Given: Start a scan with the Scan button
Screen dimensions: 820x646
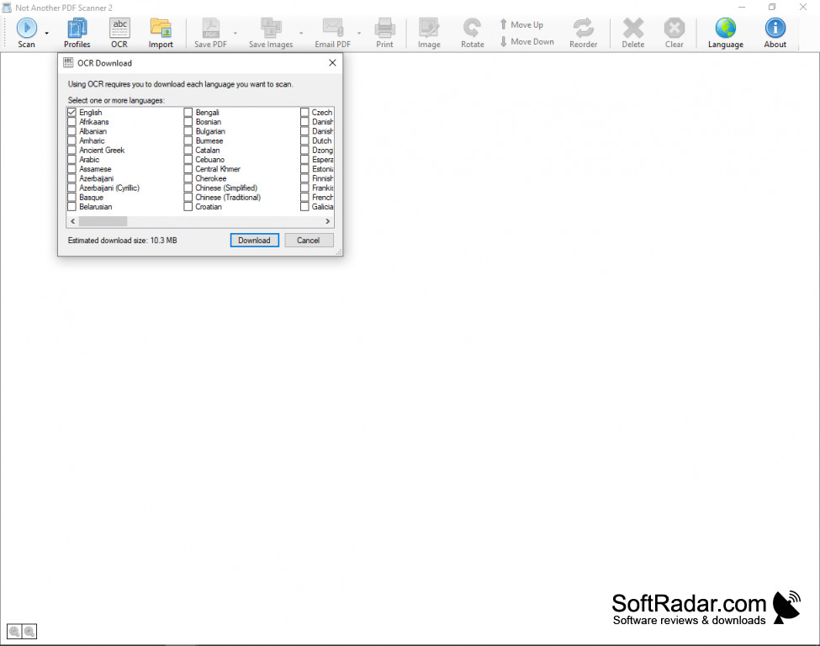Looking at the screenshot, I should (x=26, y=33).
